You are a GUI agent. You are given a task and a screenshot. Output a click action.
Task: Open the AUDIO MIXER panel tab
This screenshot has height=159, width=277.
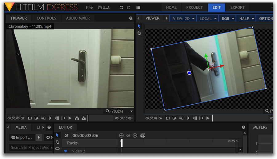[x=78, y=18]
